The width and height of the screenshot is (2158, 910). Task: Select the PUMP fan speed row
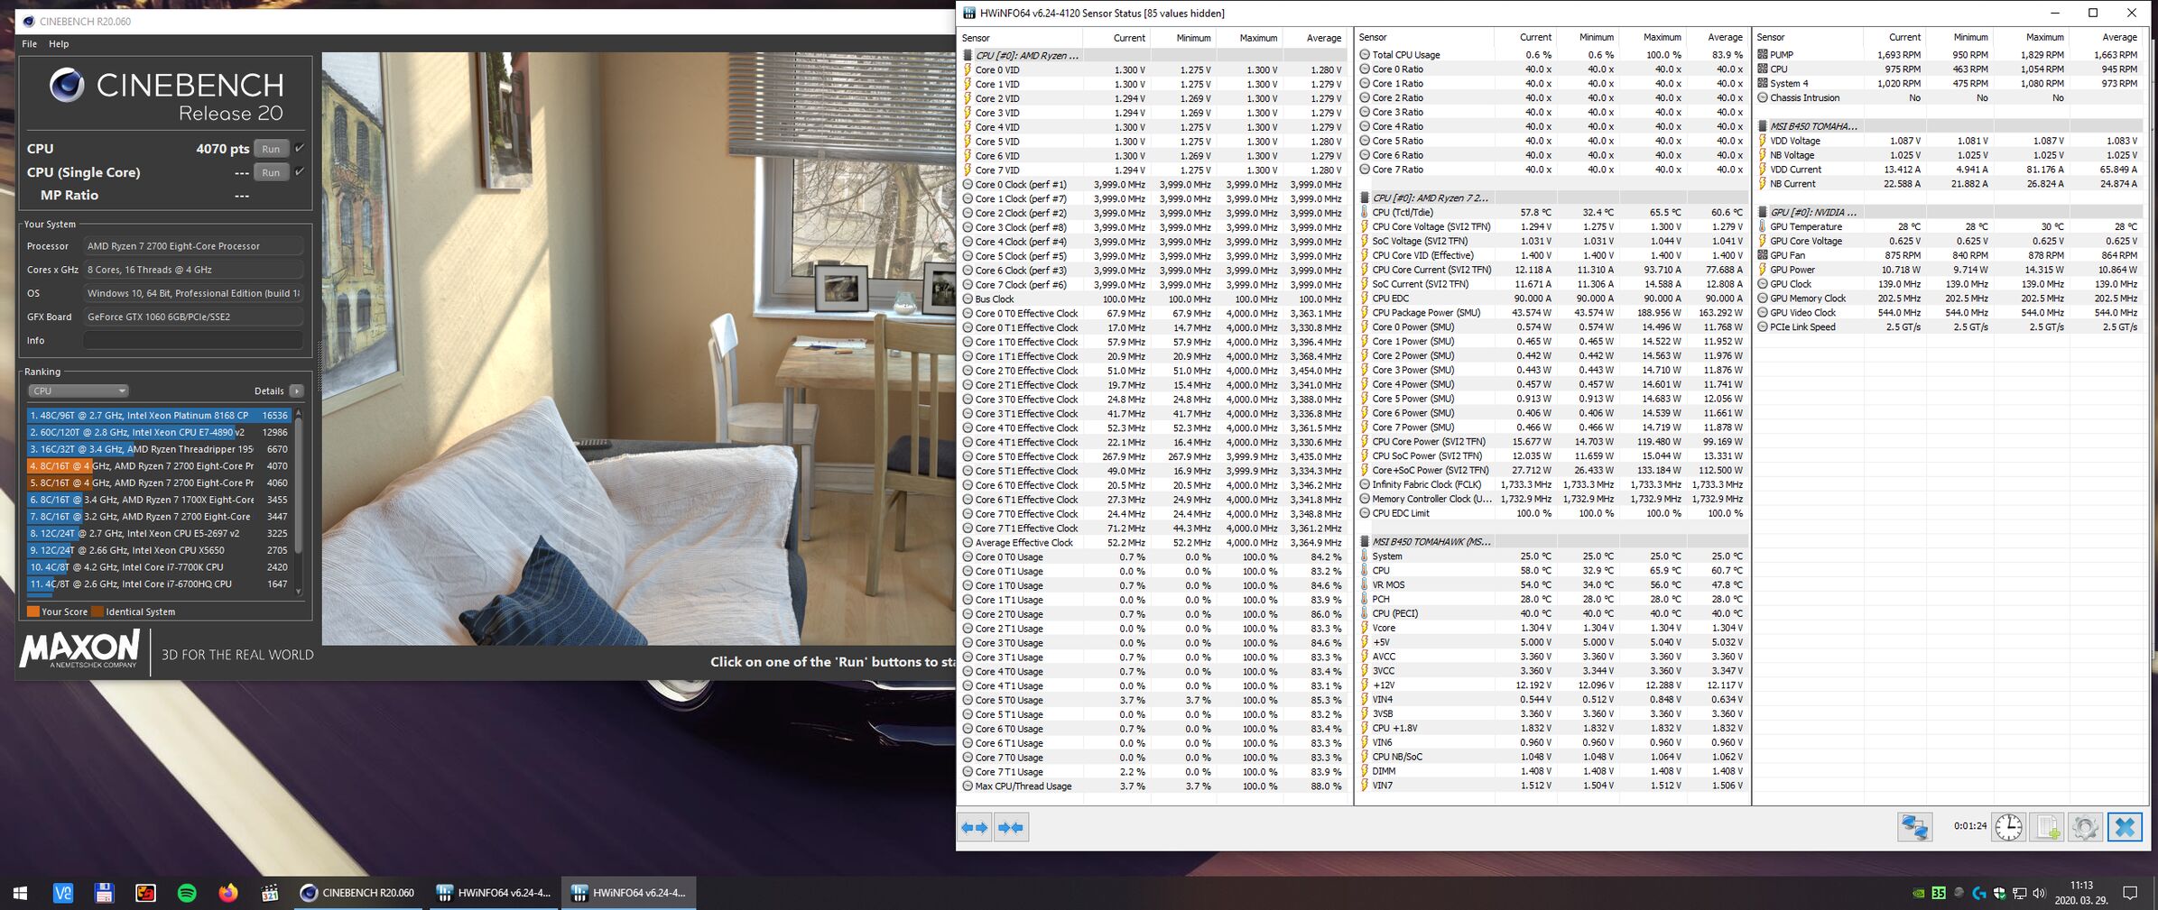1949,55
